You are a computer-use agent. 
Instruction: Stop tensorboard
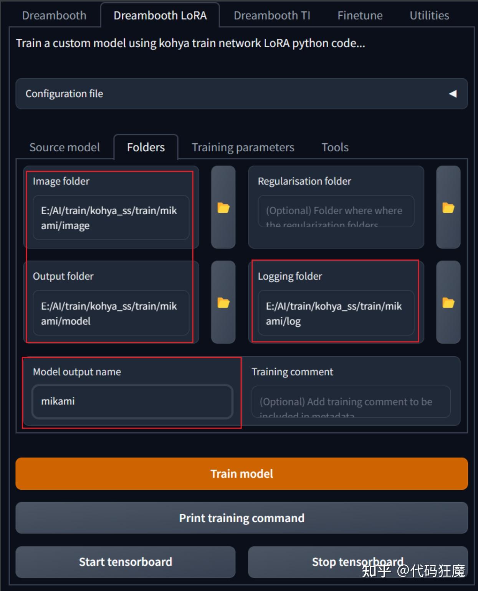pos(358,562)
